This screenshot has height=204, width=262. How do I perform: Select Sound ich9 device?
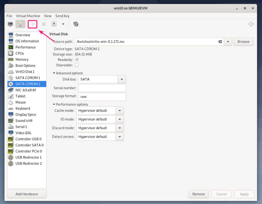(27, 121)
